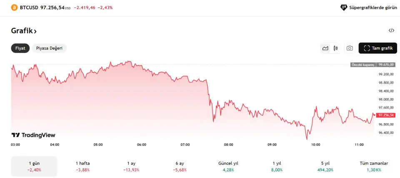Open the embed code icon
The width and height of the screenshot is (400, 178).
(391, 30)
